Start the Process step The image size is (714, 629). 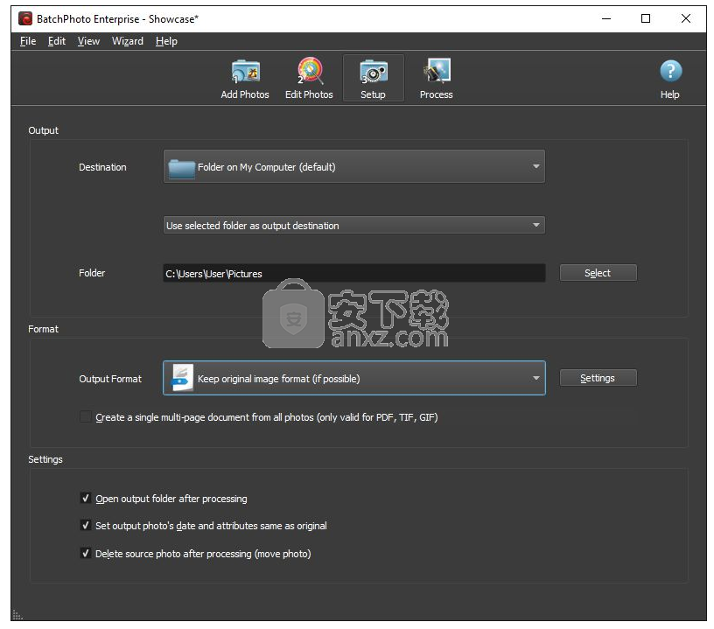tap(437, 79)
